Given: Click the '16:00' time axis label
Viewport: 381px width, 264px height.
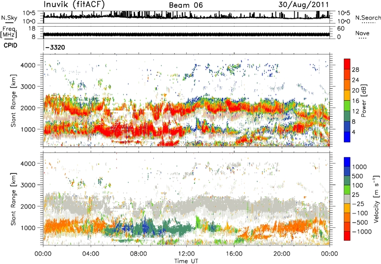Looking at the screenshot, I should pyautogui.click(x=234, y=254).
